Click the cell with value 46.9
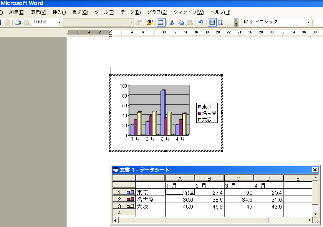 (x=209, y=206)
